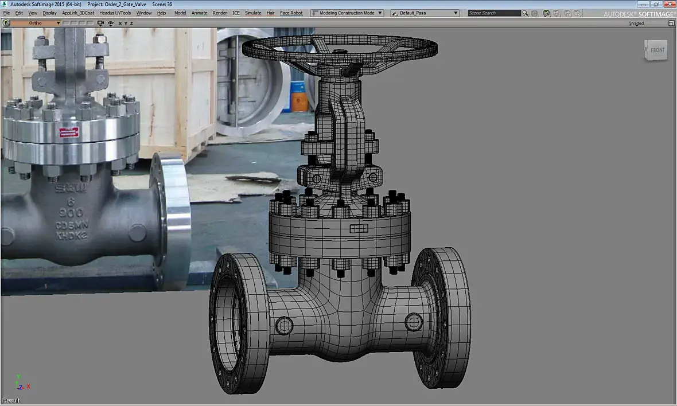Screen dimensions: 677x406
Task: Switch to the Model toolbar
Action: click(x=180, y=13)
